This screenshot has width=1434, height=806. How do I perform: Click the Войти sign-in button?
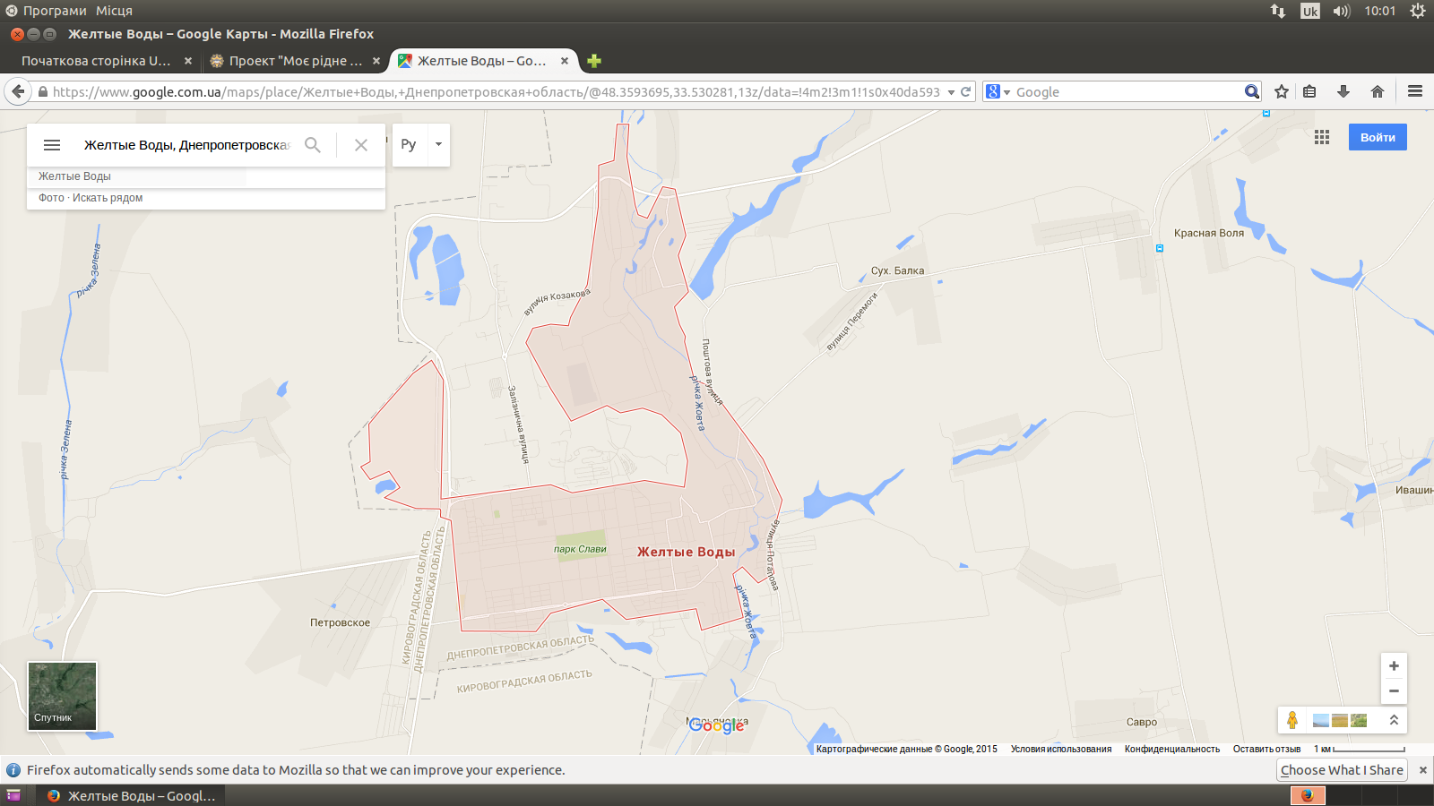(1378, 137)
